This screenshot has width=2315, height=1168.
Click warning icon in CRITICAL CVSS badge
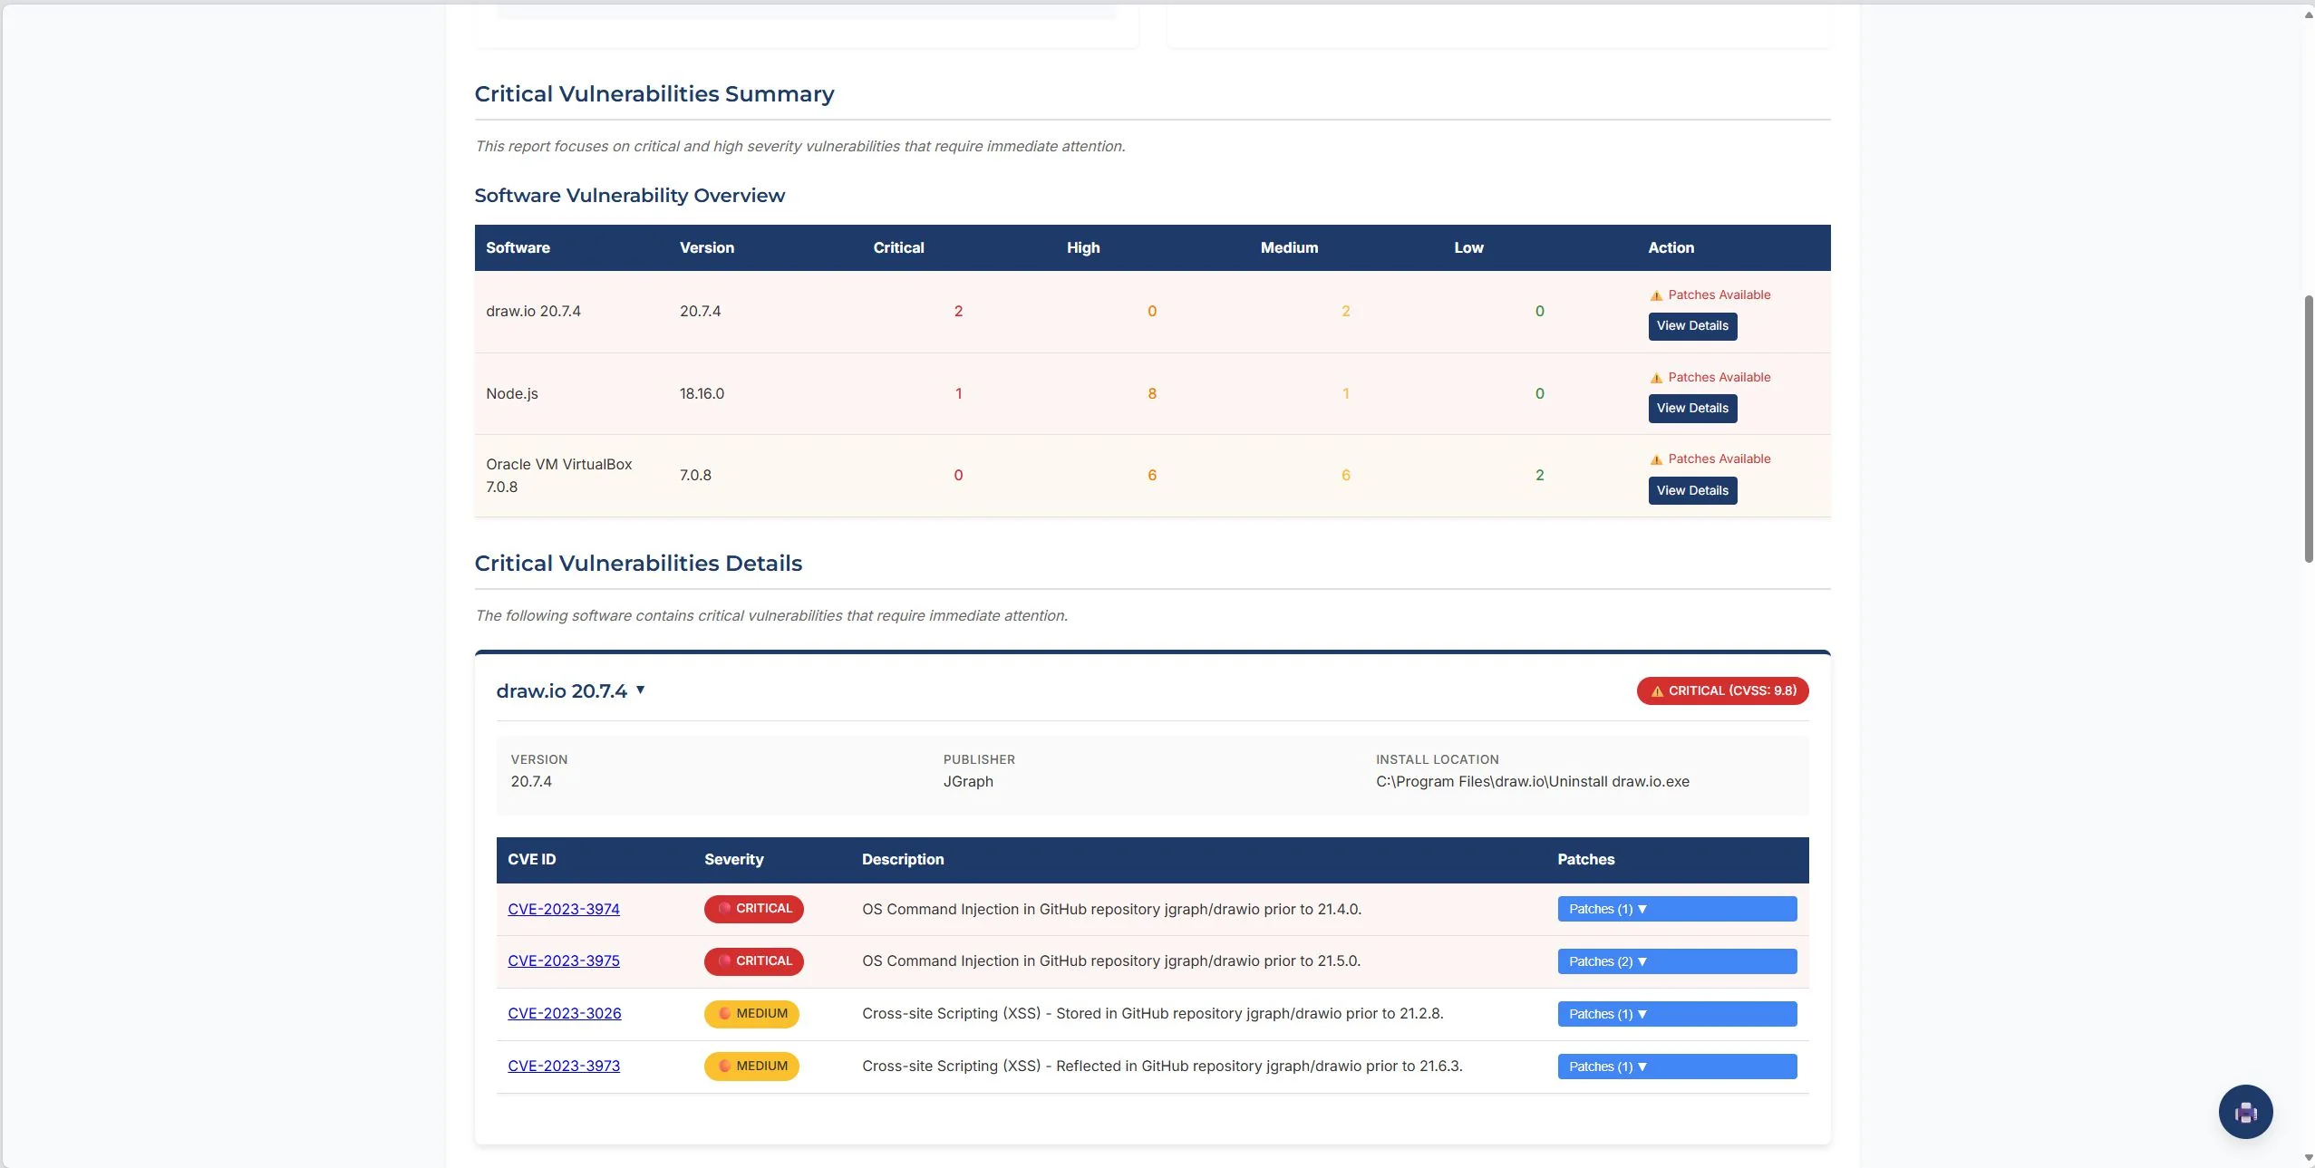tap(1657, 691)
